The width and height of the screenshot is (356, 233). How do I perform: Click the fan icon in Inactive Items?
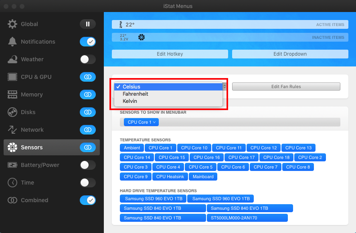[142, 37]
